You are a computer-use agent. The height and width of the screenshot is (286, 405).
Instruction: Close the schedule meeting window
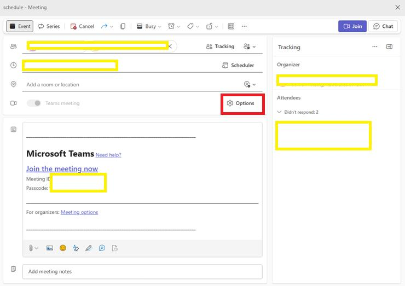398,8
